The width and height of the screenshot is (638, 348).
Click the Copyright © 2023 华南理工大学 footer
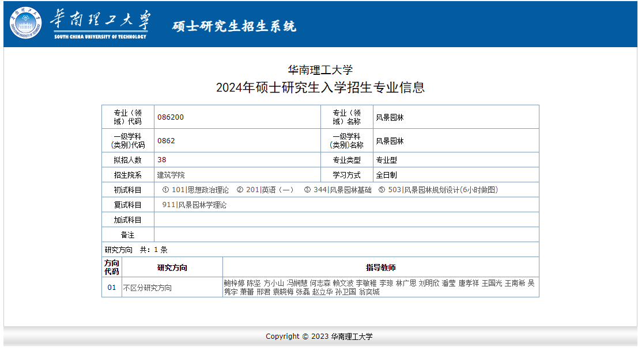(319, 336)
